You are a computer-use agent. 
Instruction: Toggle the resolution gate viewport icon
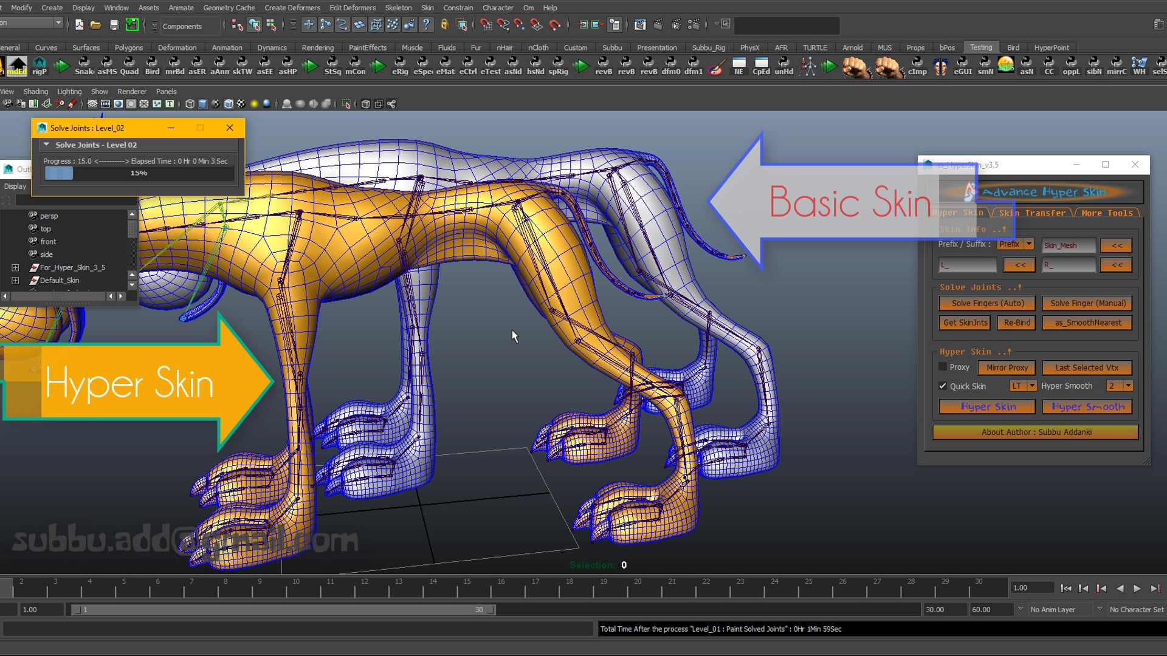[118, 104]
